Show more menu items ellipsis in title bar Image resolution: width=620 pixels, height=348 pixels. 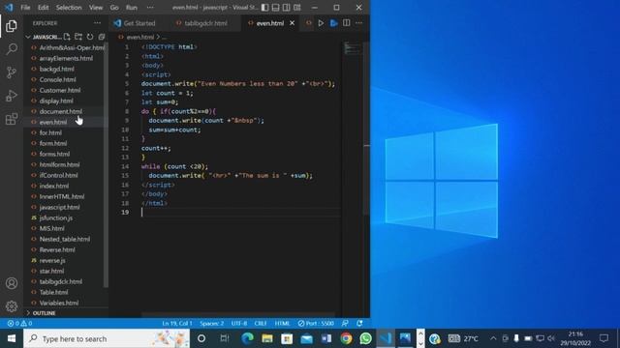pyautogui.click(x=150, y=8)
